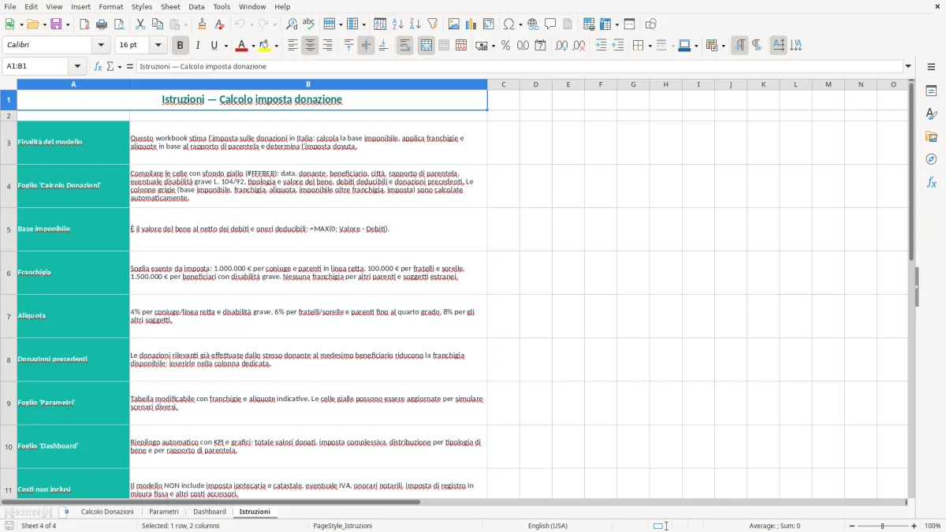Insert Chart using toolbar icon
This screenshot has height=532, width=946.
point(471,24)
